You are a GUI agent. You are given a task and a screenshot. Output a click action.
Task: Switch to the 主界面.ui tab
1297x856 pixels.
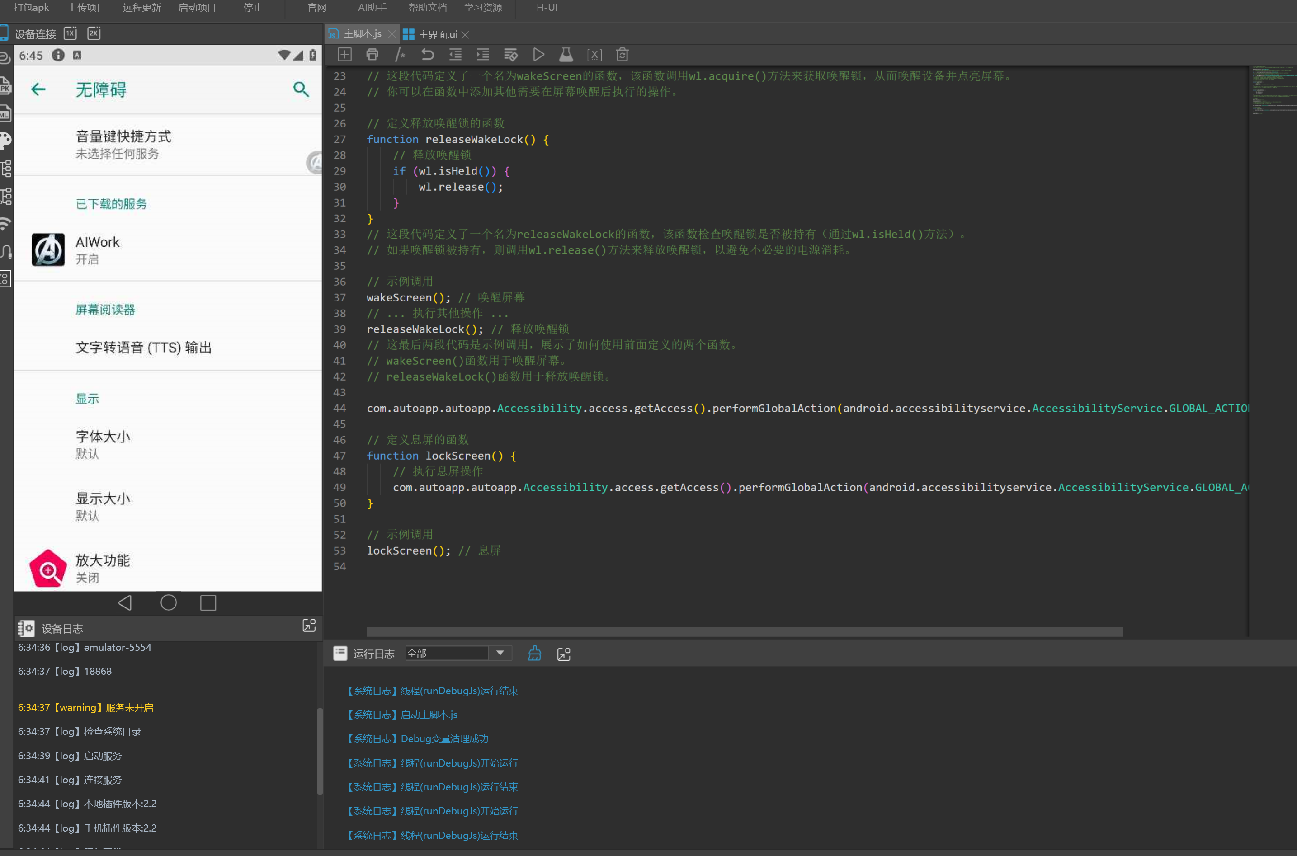(x=438, y=34)
